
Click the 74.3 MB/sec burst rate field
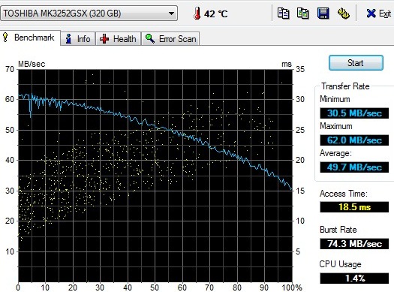(354, 243)
